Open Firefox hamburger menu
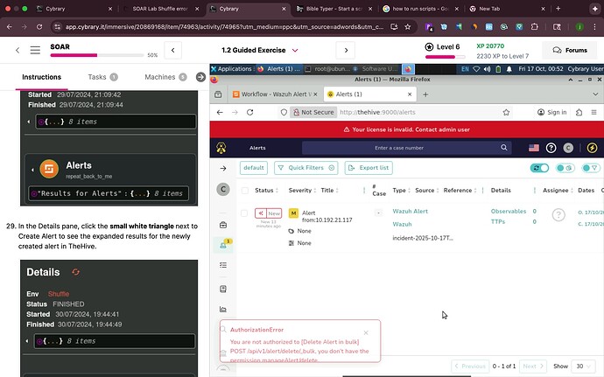Viewport: 604px width, 377px height. 593,112
